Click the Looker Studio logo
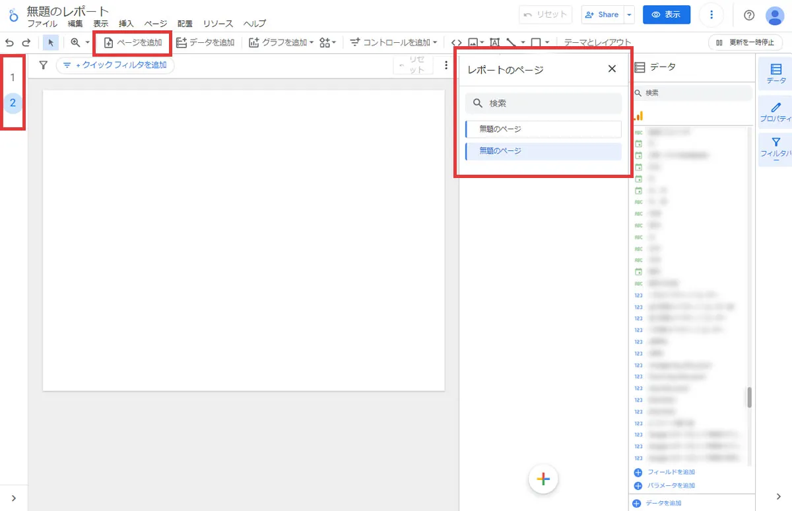The height and width of the screenshot is (511, 792). (13, 15)
